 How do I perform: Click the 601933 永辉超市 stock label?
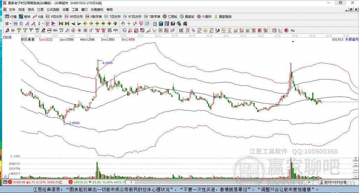[345, 39]
